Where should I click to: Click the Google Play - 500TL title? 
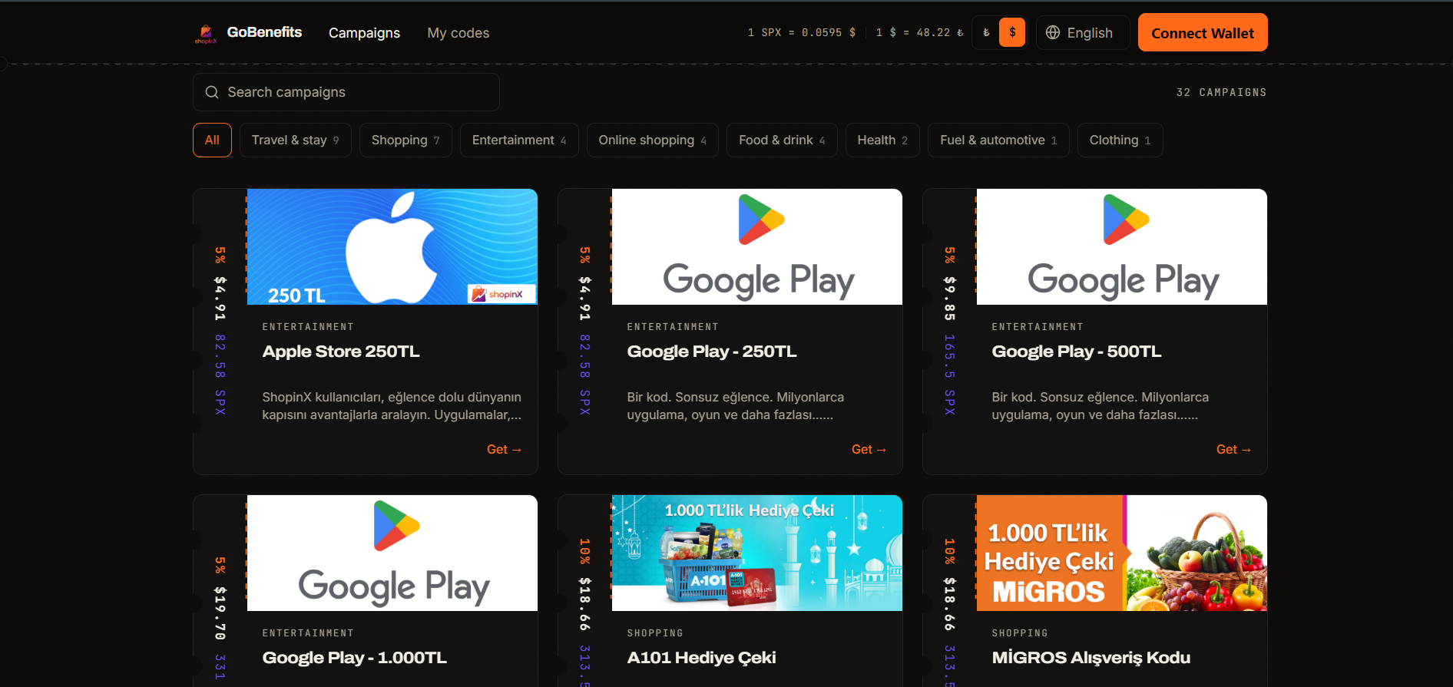1077,352
